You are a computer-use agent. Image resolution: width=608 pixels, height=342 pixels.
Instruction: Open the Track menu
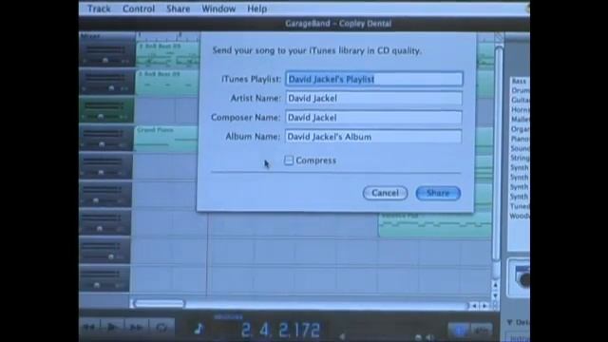(x=99, y=9)
